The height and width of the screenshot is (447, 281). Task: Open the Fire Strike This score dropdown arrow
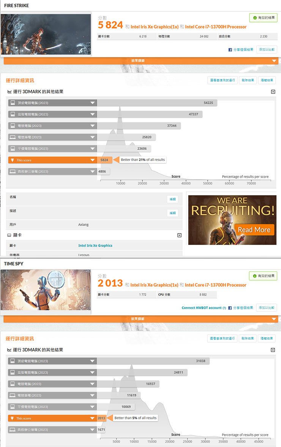click(92, 160)
